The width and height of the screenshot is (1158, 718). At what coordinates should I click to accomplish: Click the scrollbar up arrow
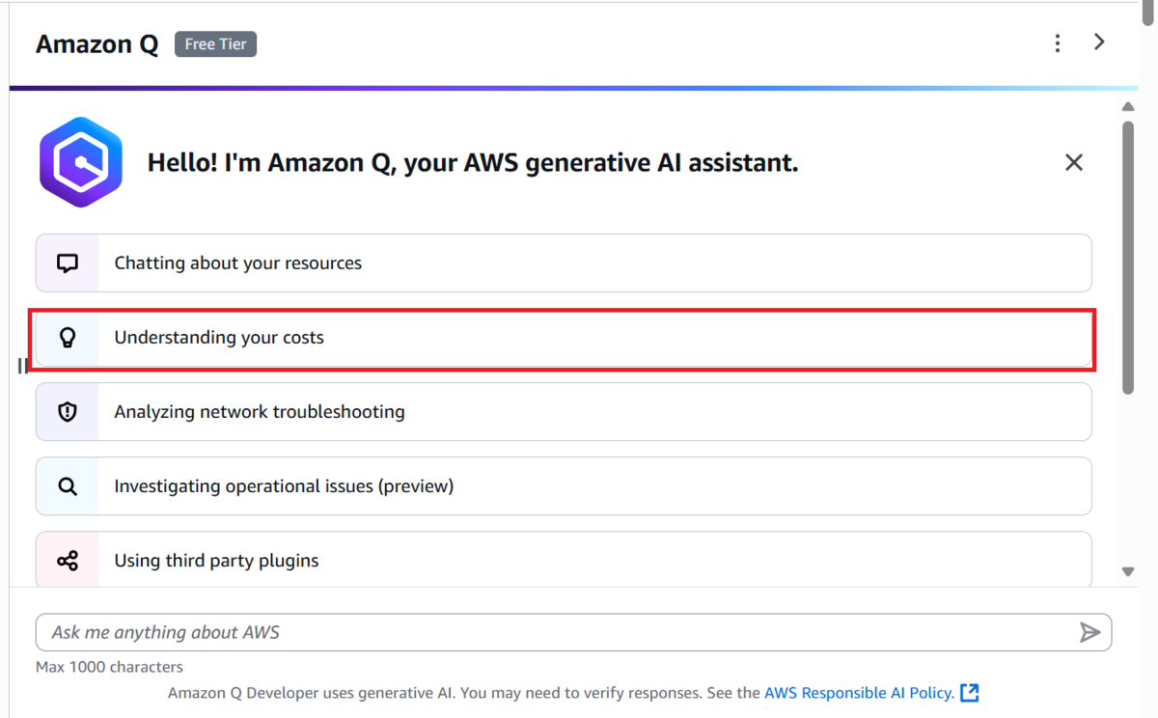pos(1128,106)
